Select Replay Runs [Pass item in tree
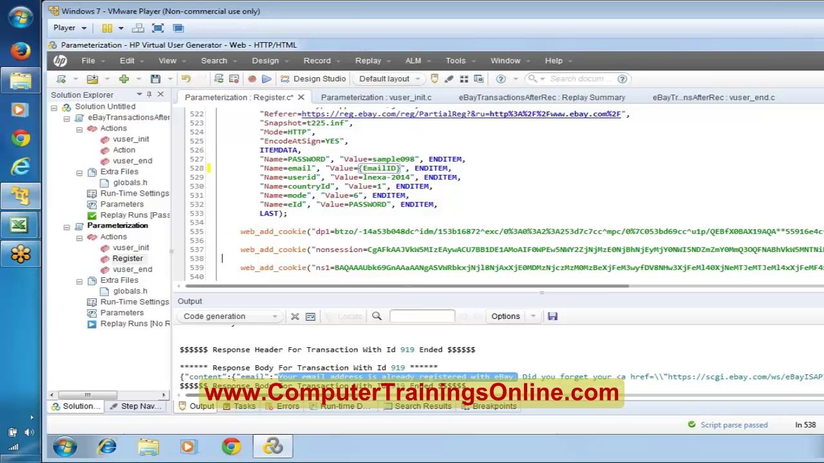This screenshot has width=824, height=463. [135, 215]
